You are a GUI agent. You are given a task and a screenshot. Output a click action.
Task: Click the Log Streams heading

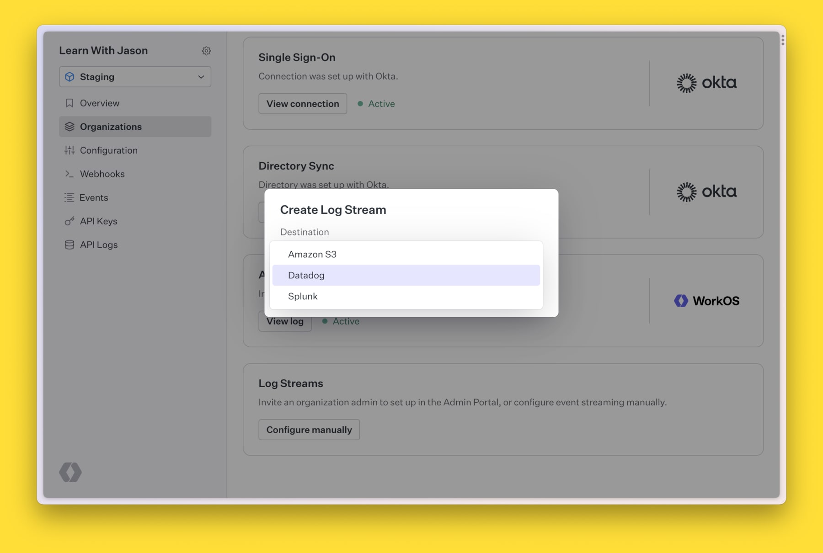pos(291,383)
